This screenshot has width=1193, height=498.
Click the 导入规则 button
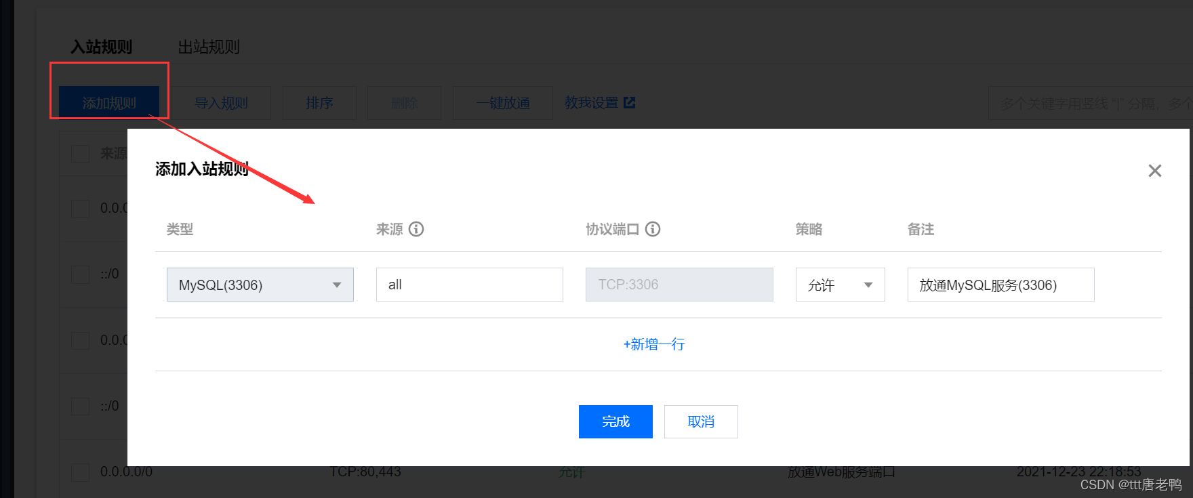pos(221,103)
